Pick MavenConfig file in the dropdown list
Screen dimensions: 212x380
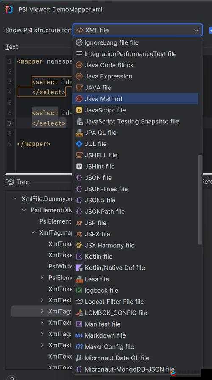pos(135,347)
